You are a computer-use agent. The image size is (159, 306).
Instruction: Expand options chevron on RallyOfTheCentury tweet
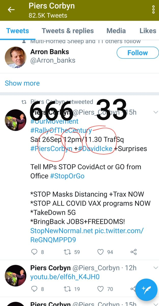tap(156, 112)
